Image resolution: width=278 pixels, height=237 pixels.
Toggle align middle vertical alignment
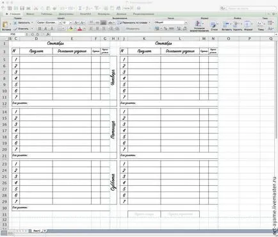(97, 22)
